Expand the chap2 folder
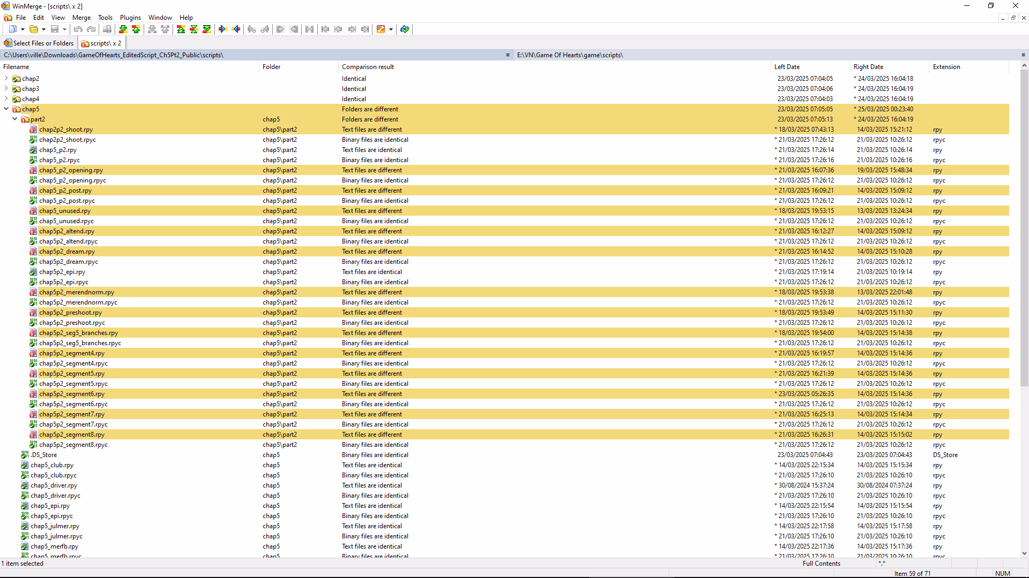The image size is (1029, 578). [x=6, y=79]
